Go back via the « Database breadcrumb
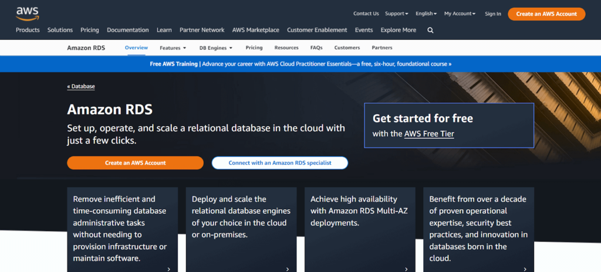 point(81,86)
